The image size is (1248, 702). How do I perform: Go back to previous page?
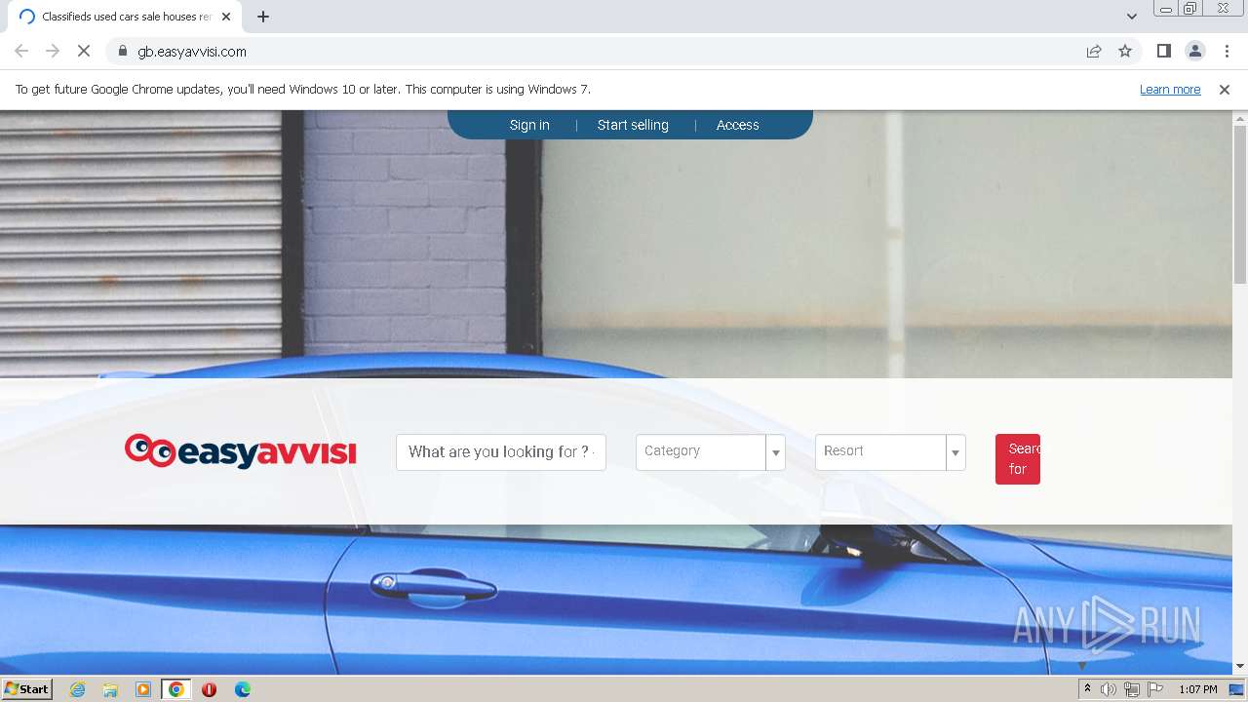21,51
